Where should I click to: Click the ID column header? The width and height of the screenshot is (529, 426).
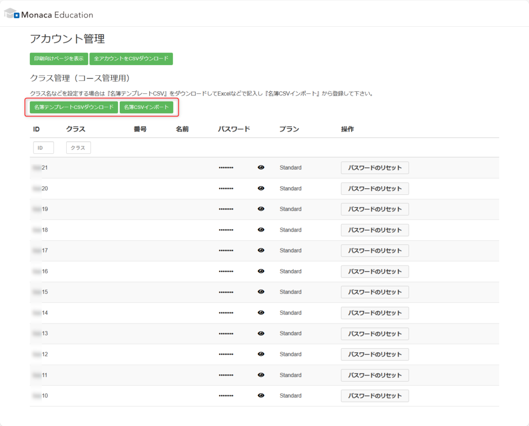point(37,129)
